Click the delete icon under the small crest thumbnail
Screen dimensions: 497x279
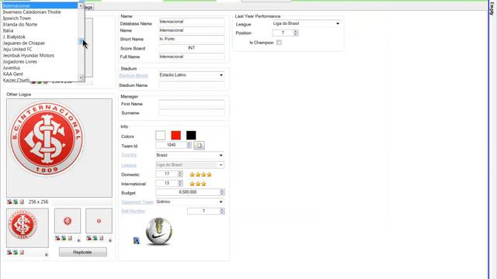pos(70,238)
